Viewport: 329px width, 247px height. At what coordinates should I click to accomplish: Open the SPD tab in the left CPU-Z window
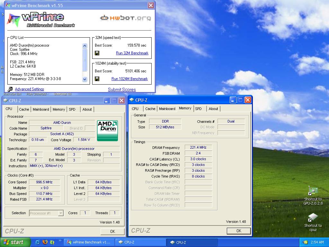72,109
